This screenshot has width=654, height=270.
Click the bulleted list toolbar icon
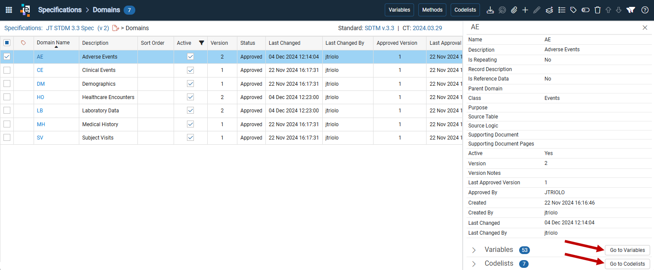tap(562, 10)
